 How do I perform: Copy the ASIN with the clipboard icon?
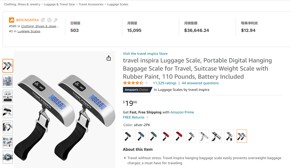coord(43,20)
